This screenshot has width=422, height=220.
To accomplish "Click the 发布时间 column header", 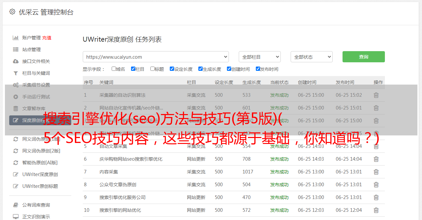I will coord(345,82).
